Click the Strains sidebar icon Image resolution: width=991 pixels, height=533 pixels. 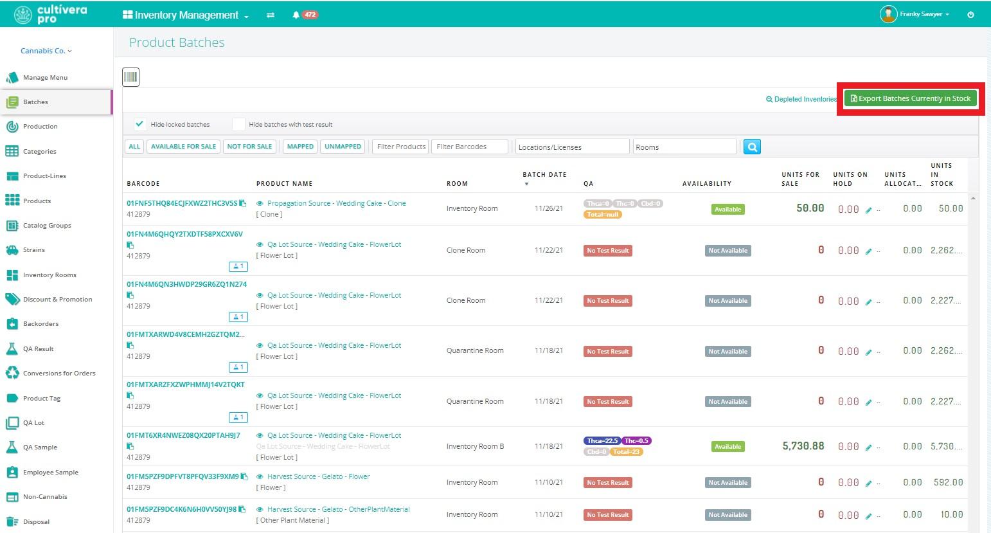pyautogui.click(x=12, y=250)
